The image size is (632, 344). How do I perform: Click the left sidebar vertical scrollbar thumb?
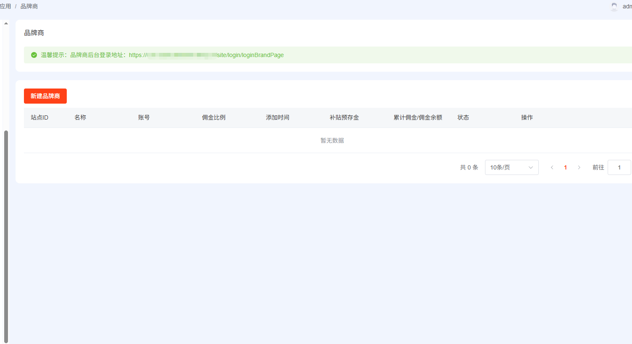click(6, 235)
